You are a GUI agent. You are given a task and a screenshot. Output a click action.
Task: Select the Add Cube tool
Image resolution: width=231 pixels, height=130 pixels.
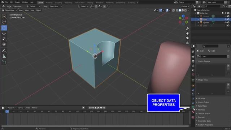click(4, 62)
